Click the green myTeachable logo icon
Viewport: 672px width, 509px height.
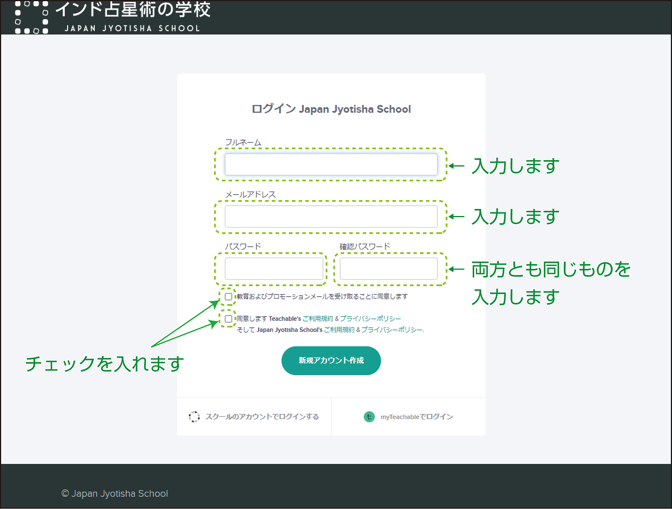point(369,417)
